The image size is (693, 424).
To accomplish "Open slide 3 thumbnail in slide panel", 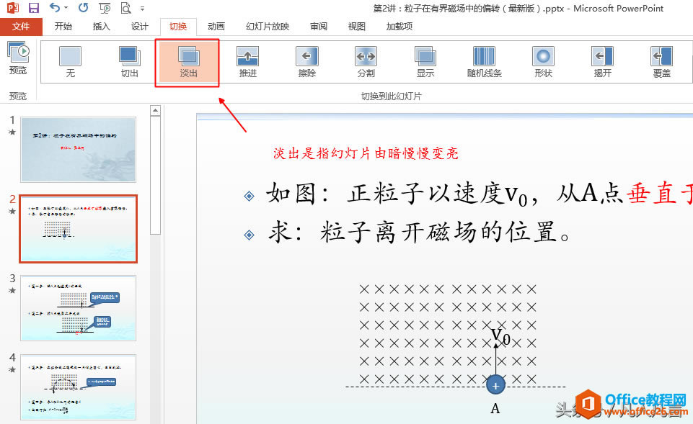I will 78,308.
